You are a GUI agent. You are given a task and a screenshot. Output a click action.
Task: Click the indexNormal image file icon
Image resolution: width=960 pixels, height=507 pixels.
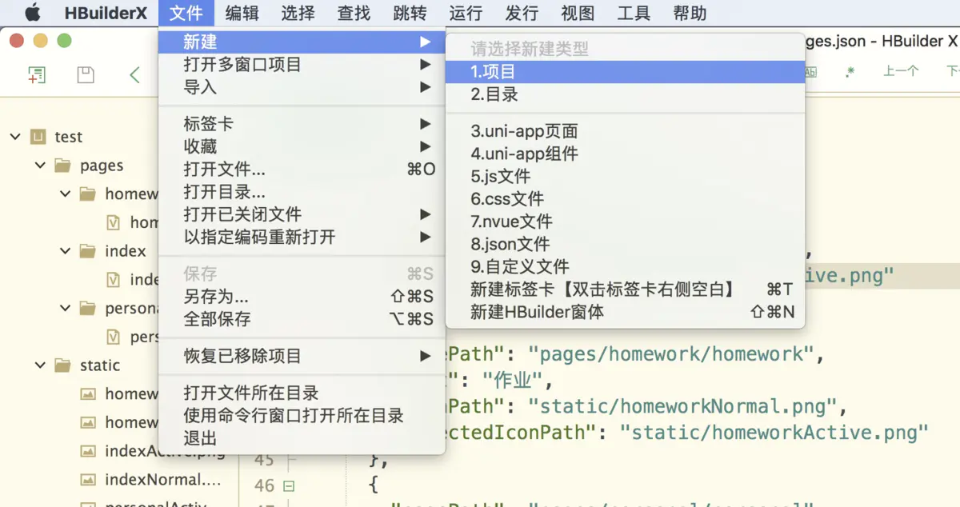click(90, 480)
